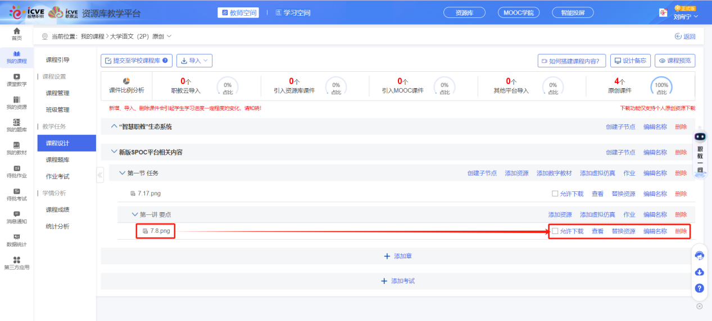Open 我的资源 from the left sidebar

point(17,103)
